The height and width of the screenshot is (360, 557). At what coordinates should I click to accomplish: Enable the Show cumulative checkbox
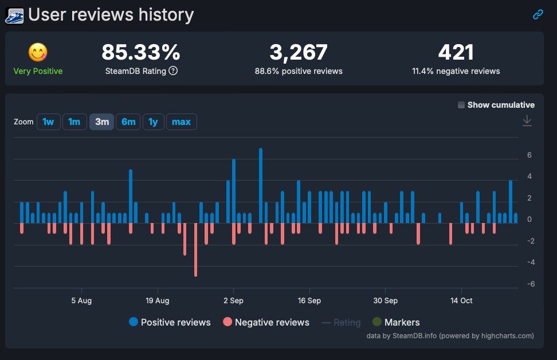[x=461, y=105]
